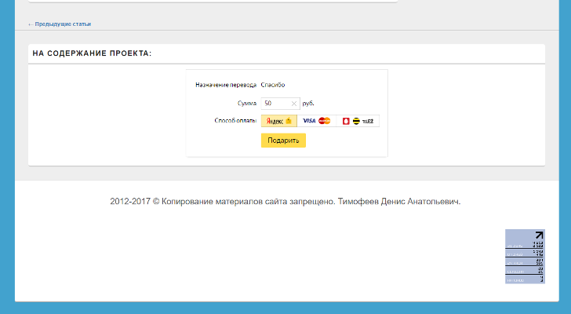The height and width of the screenshot is (314, 571).
Task: Select Яндекс Деньги payment method
Action: click(x=278, y=121)
